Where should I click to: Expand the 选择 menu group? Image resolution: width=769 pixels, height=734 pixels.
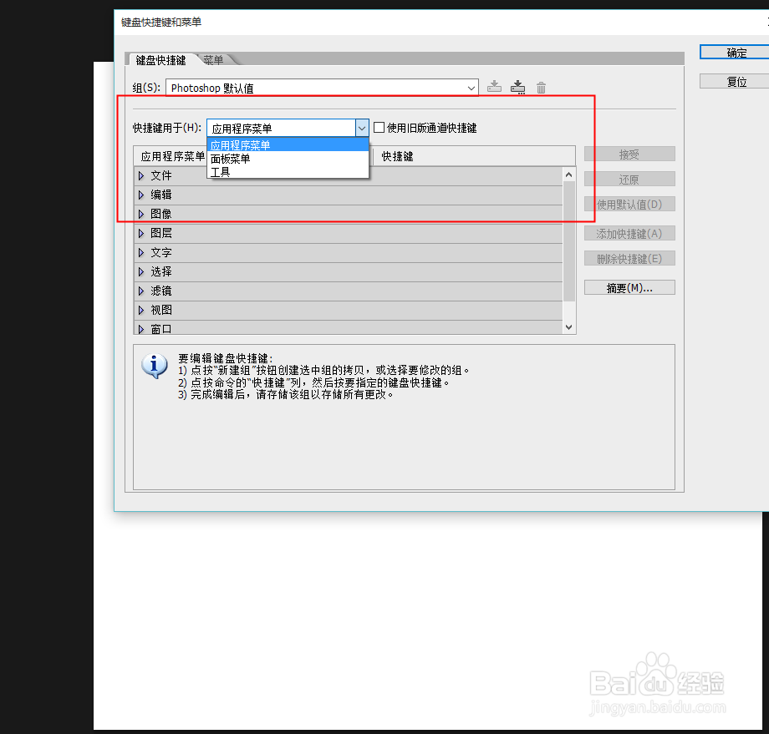(141, 271)
